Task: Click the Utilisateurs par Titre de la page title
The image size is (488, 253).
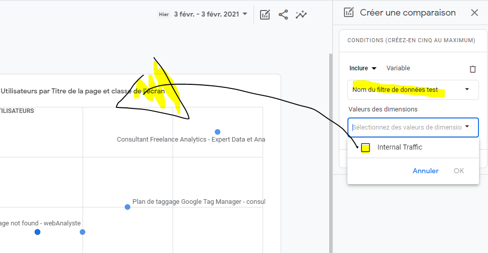Action: 83,91
